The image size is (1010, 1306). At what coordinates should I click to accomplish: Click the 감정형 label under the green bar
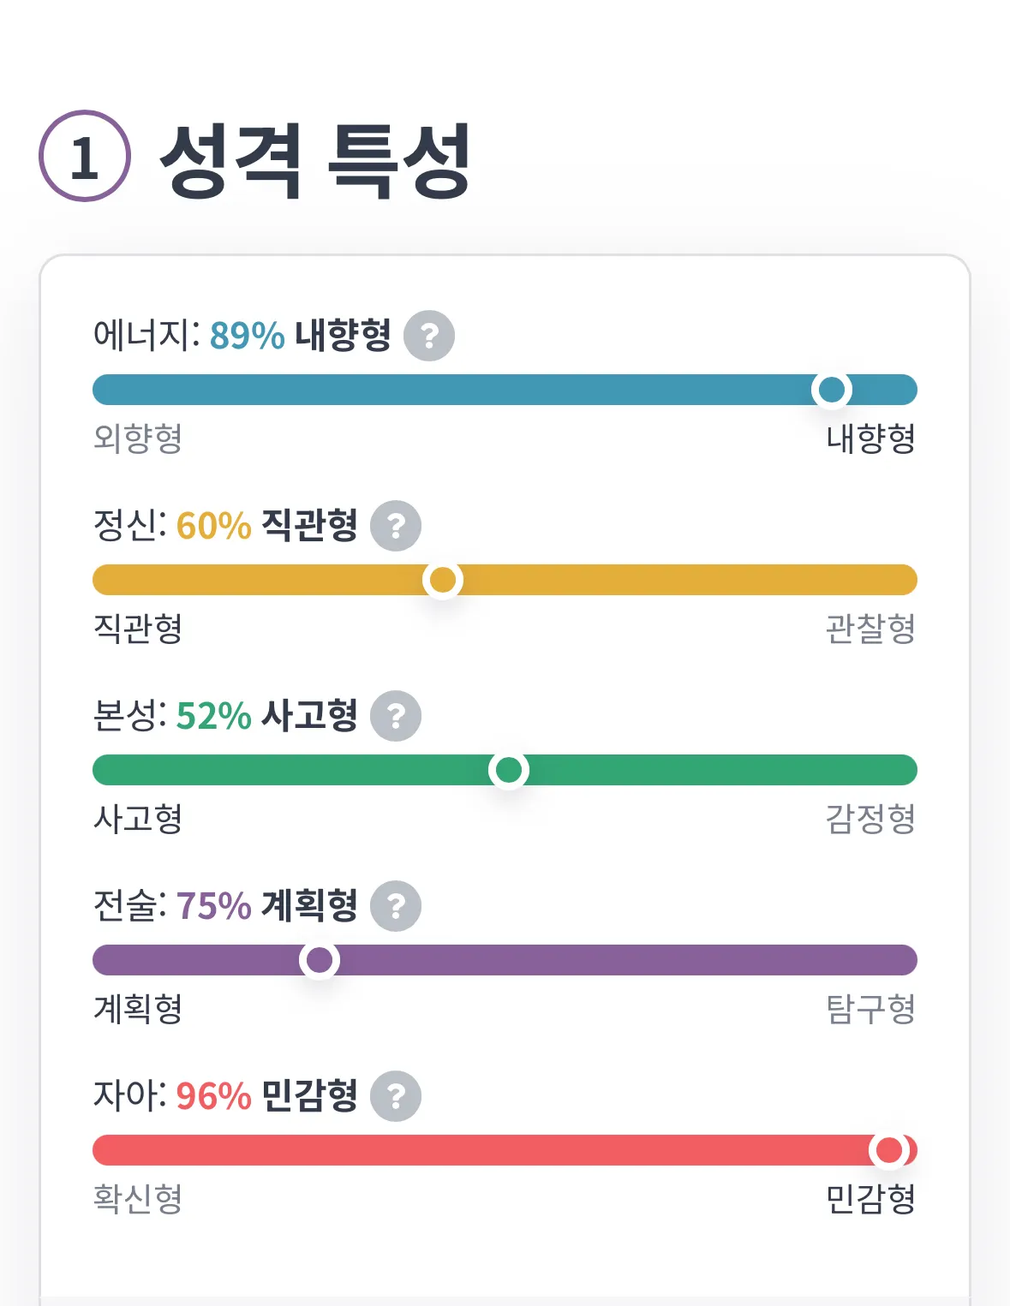(x=870, y=819)
